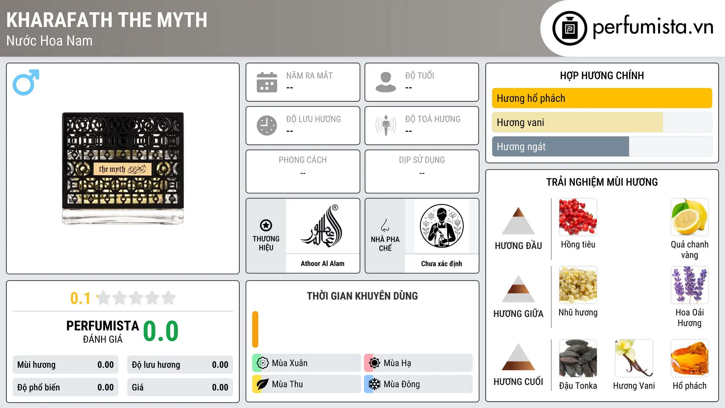
Task: Click the 0.1 user rating value
Action: point(80,298)
